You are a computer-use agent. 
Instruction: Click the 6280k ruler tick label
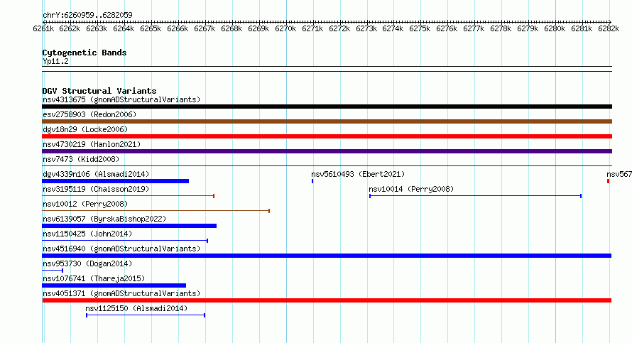pyautogui.click(x=555, y=28)
